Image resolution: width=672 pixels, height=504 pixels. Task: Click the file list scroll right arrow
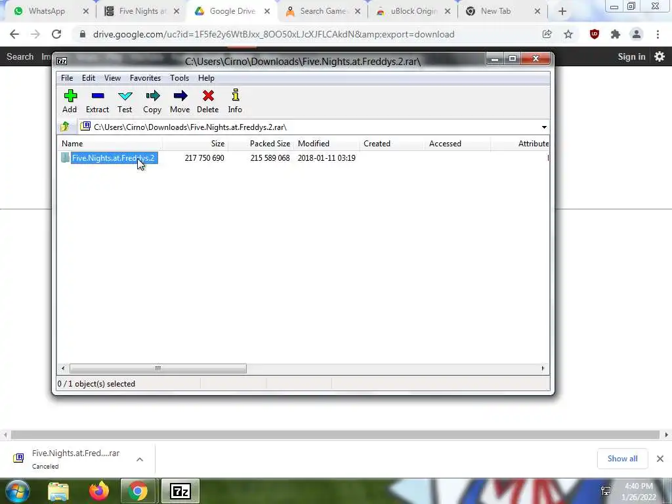coord(543,368)
